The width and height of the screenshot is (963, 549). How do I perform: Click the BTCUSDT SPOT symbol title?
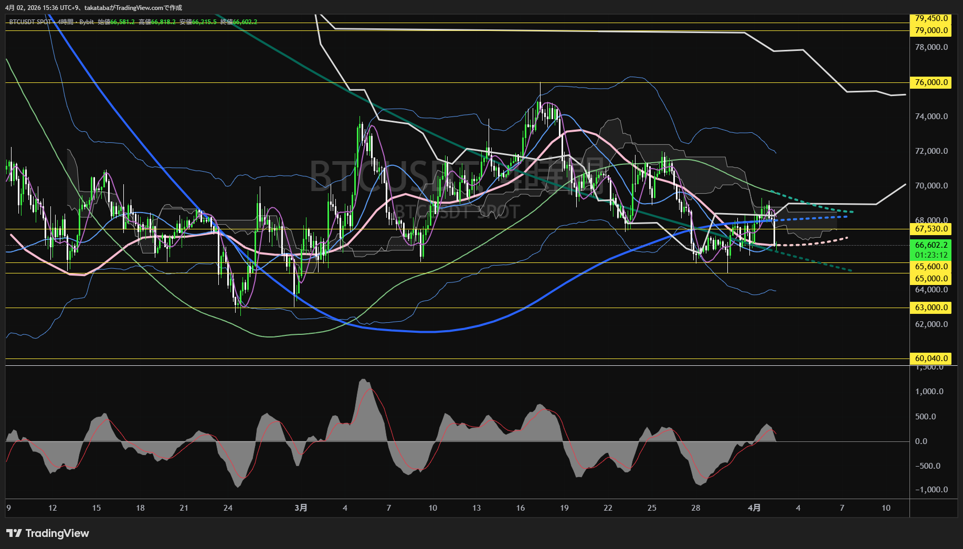pyautogui.click(x=30, y=22)
